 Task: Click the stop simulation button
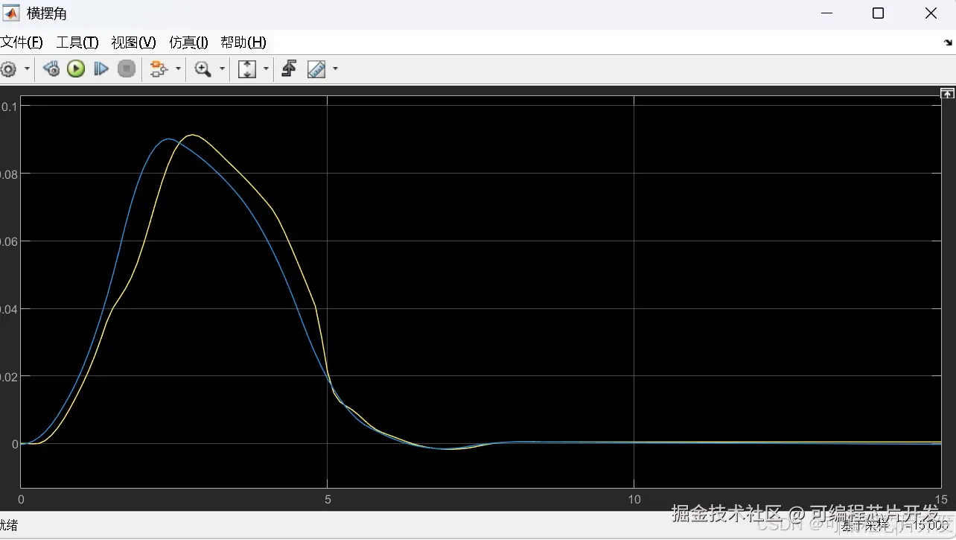127,69
